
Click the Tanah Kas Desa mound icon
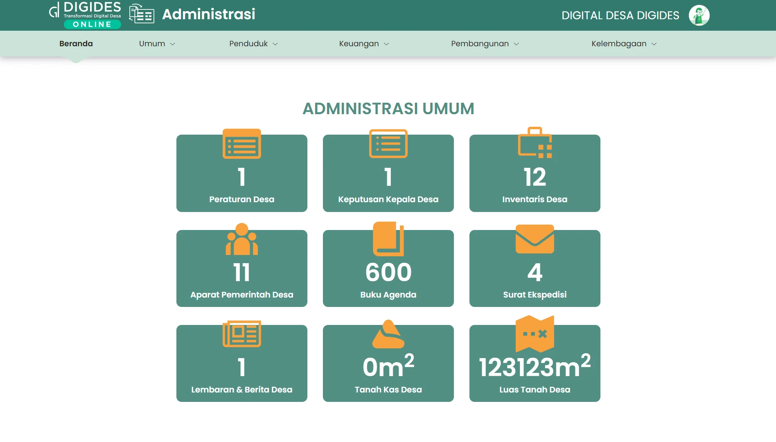[x=388, y=334]
